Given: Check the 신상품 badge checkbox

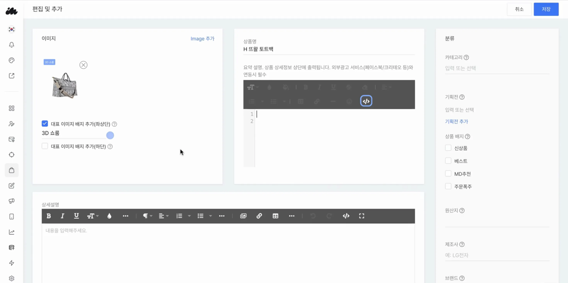Looking at the screenshot, I should (x=448, y=148).
